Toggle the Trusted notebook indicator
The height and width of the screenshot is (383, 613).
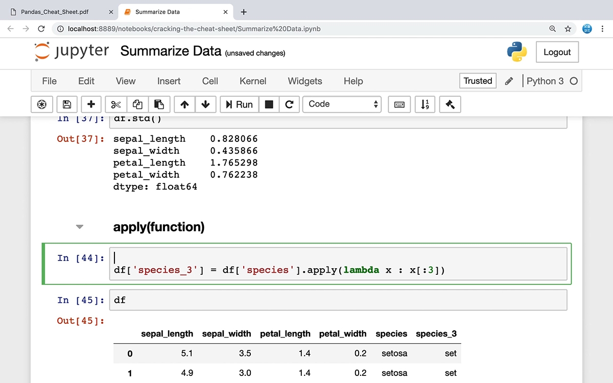tap(478, 81)
